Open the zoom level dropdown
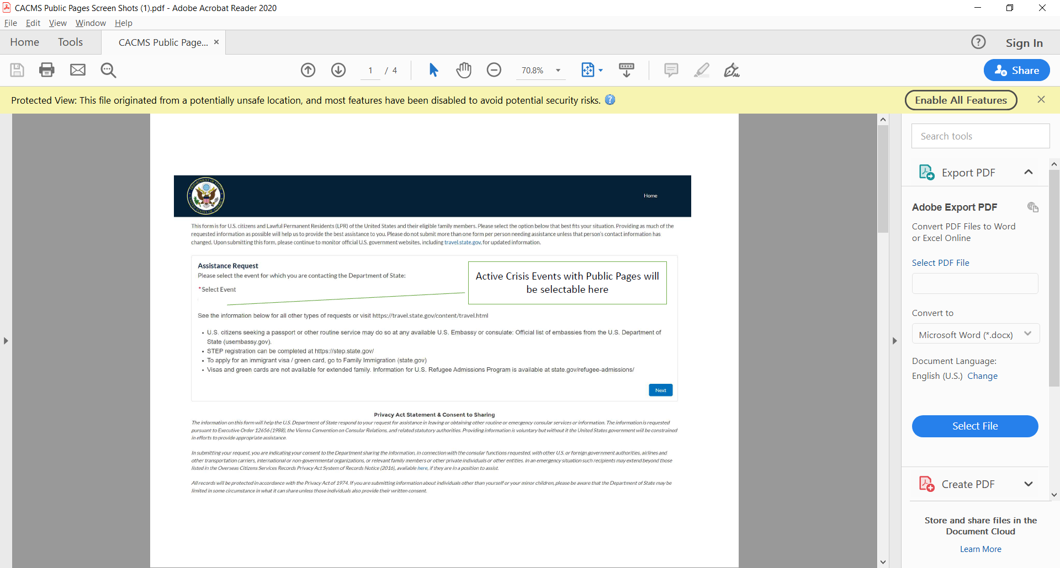The height and width of the screenshot is (568, 1060). [x=558, y=71]
